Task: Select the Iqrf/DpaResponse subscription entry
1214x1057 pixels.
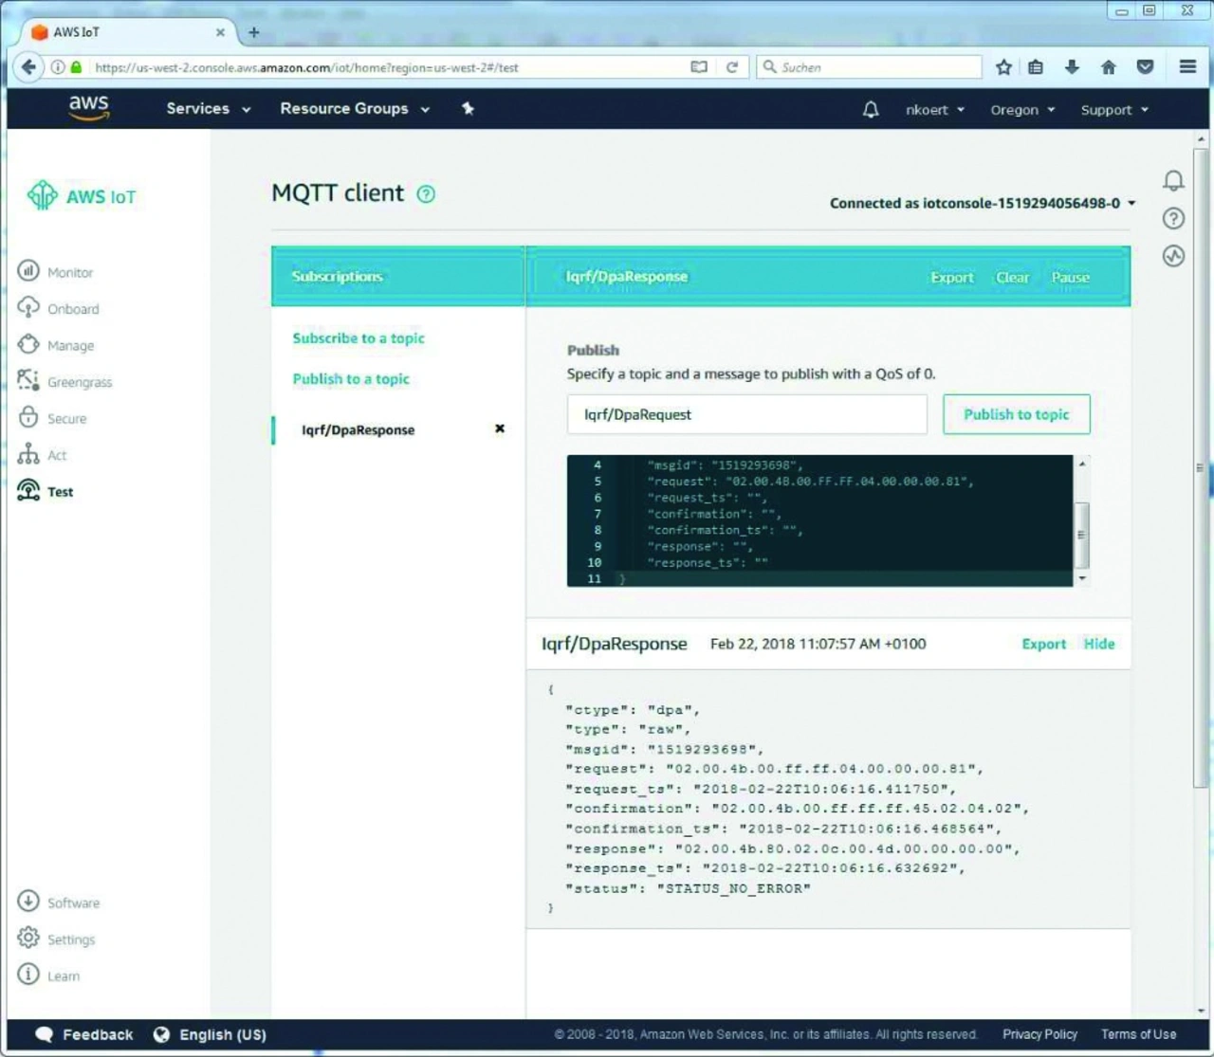Action: [359, 429]
